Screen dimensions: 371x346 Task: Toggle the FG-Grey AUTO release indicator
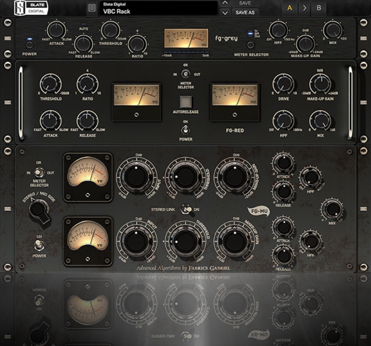coord(84,24)
